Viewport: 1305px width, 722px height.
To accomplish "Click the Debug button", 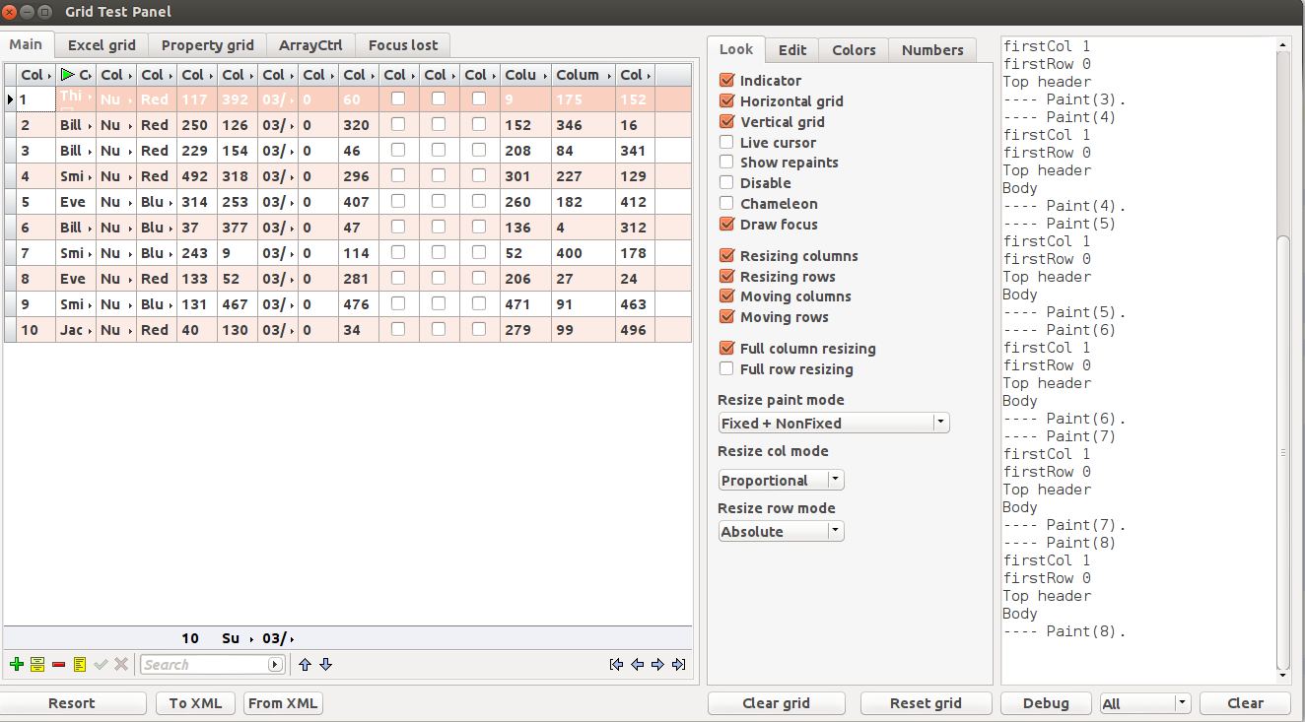I will click(x=1046, y=703).
